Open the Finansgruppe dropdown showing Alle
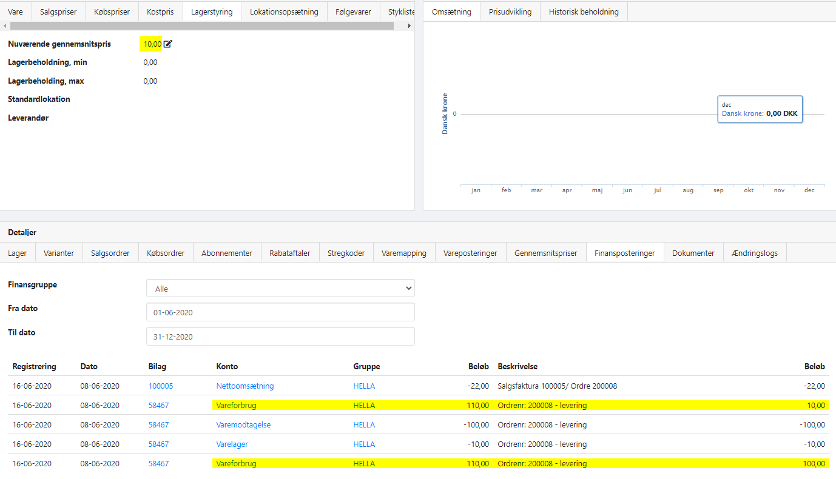This screenshot has width=836, height=479. 280,289
